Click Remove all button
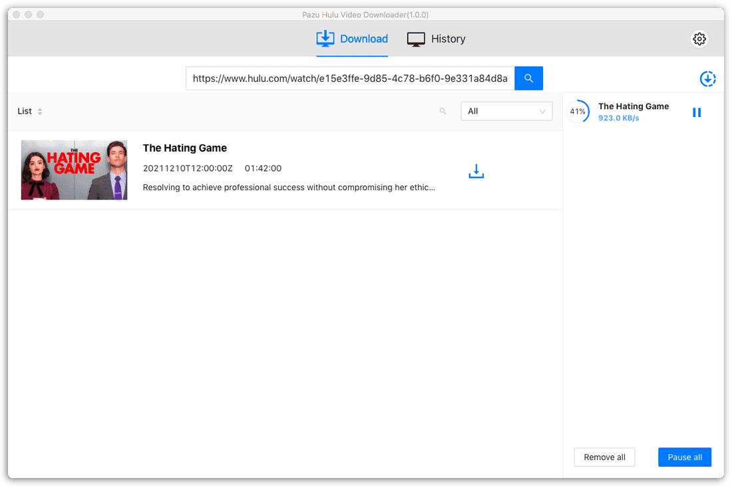This screenshot has width=732, height=486. tap(604, 457)
